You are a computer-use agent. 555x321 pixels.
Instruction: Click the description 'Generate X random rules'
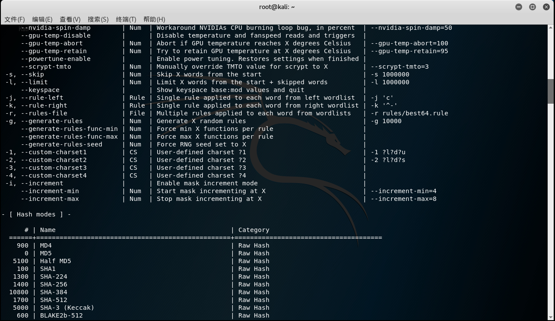point(201,121)
